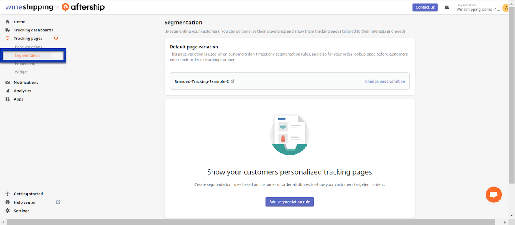Click the Notifications envelope icon
The image size is (515, 225).
click(7, 83)
